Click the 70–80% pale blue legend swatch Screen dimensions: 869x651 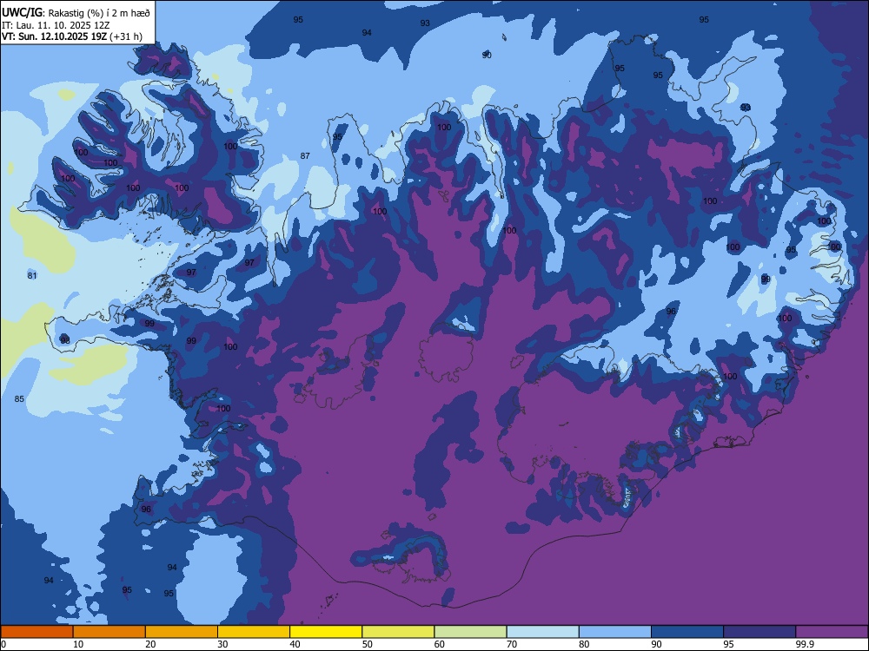coord(542,632)
